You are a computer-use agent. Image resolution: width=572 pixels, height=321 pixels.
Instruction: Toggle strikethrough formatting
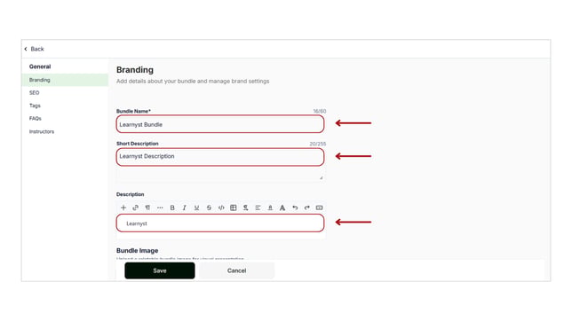point(209,207)
